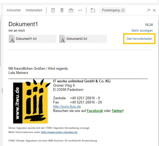
Task: Open the three-dots more actions menu
Action: pyautogui.click(x=80, y=10)
